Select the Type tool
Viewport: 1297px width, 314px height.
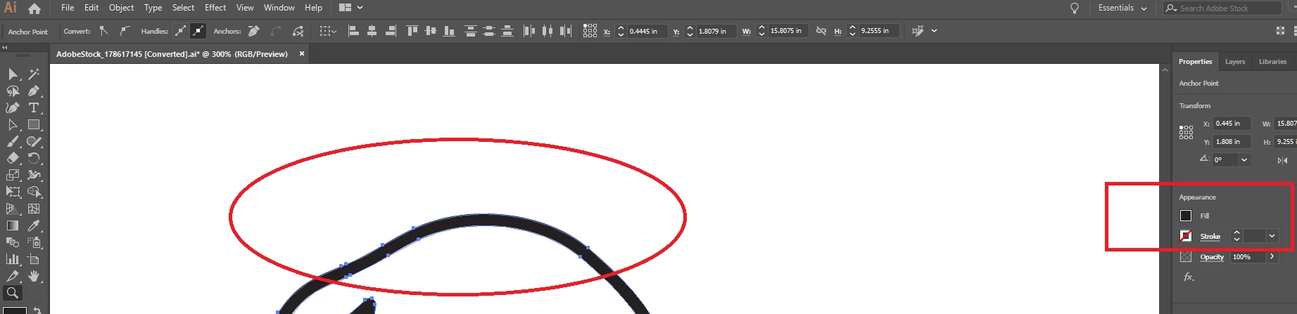coord(34,107)
